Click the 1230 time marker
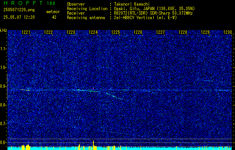 pyautogui.click(x=228, y=32)
